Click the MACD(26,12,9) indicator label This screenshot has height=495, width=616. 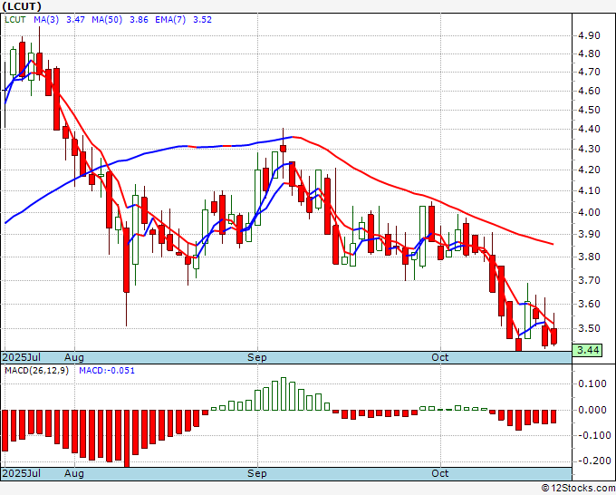coord(36,371)
